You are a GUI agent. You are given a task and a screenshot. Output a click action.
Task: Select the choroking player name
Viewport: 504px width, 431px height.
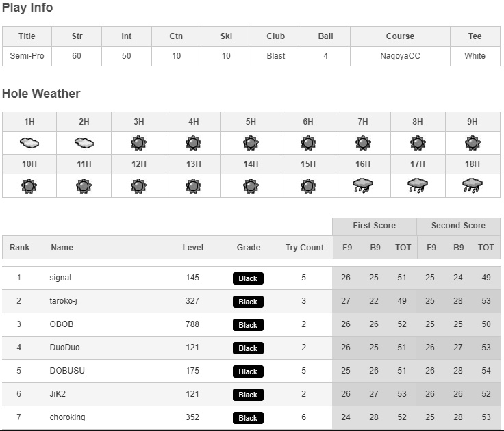67,417
